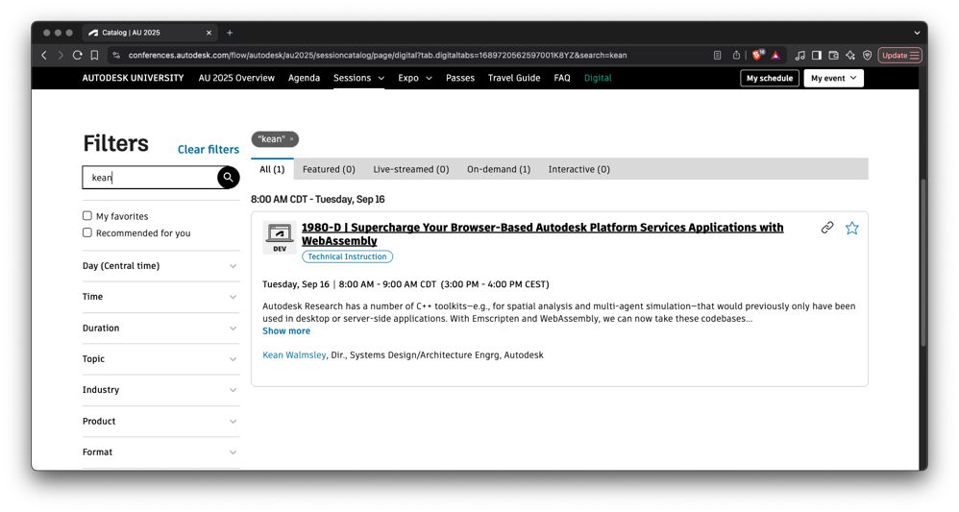Click the search magnifier button in Filters
The width and height of the screenshot is (959, 512).
228,177
